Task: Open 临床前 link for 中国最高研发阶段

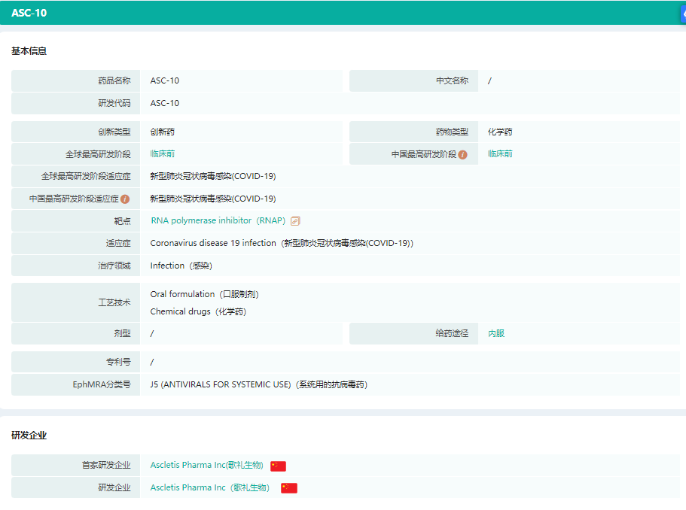Action: (500, 154)
